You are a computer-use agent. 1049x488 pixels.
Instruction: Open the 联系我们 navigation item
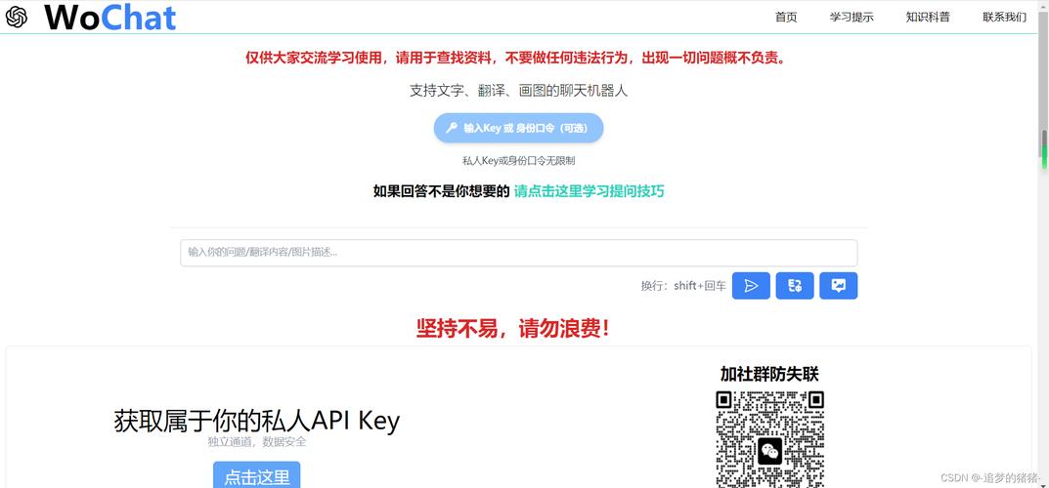click(x=1004, y=18)
